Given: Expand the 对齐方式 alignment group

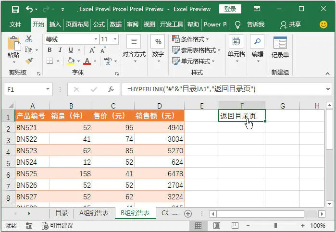Looking at the screenshot, I should 134,49.
